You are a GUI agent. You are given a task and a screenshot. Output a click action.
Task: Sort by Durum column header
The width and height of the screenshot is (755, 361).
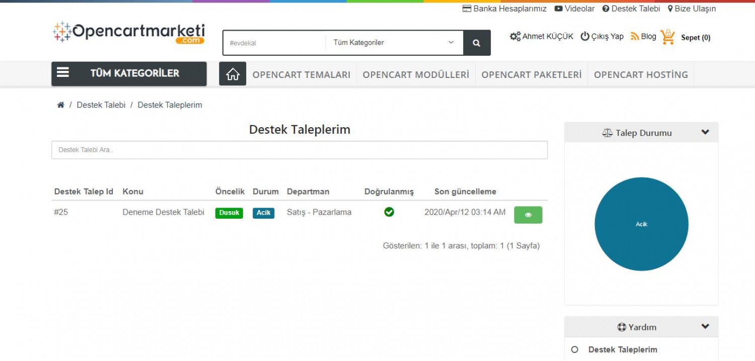coord(266,192)
